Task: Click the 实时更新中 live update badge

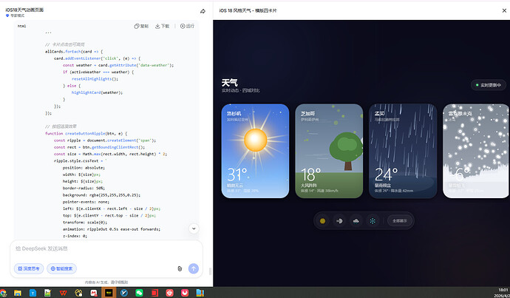Action: click(x=489, y=85)
